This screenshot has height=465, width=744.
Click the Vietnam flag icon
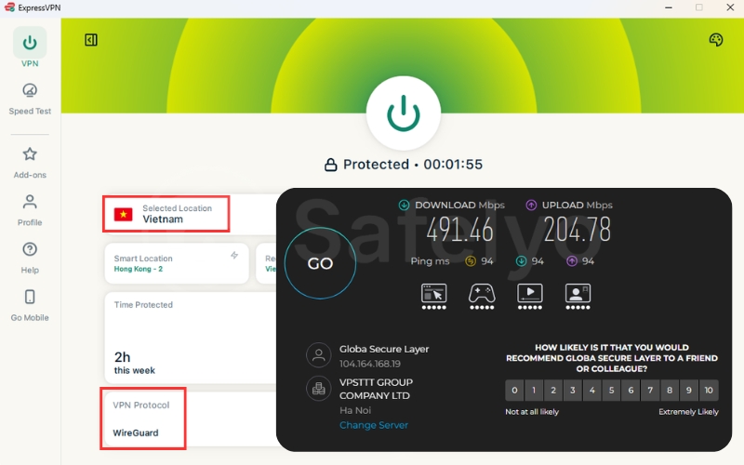[x=124, y=215]
